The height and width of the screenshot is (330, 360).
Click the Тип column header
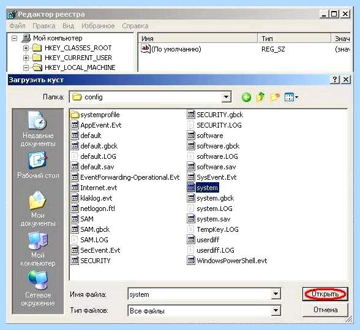coord(294,39)
